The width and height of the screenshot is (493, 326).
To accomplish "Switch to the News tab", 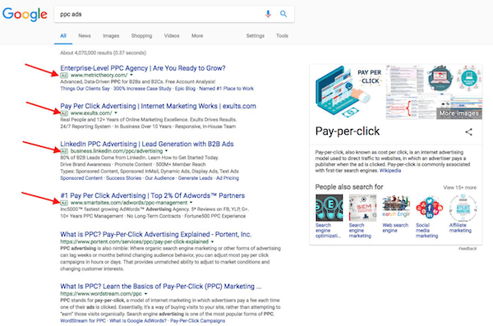I will point(85,36).
